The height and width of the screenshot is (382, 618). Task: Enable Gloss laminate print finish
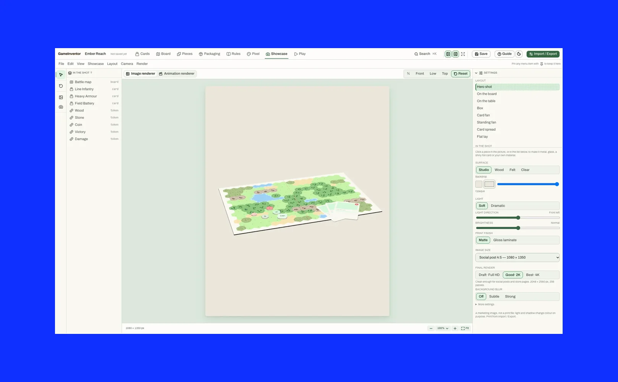tap(505, 240)
